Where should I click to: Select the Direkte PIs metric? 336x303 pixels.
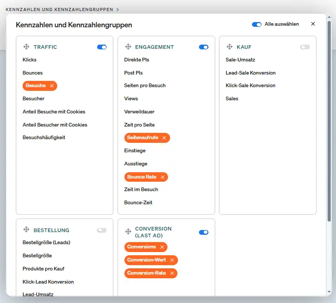coord(136,60)
